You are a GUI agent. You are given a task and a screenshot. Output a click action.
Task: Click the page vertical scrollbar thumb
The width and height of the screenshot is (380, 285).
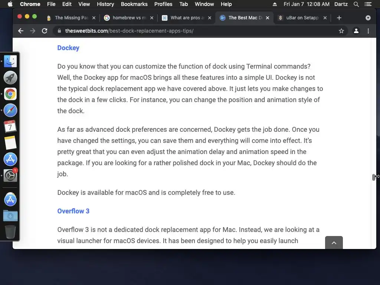(x=374, y=177)
